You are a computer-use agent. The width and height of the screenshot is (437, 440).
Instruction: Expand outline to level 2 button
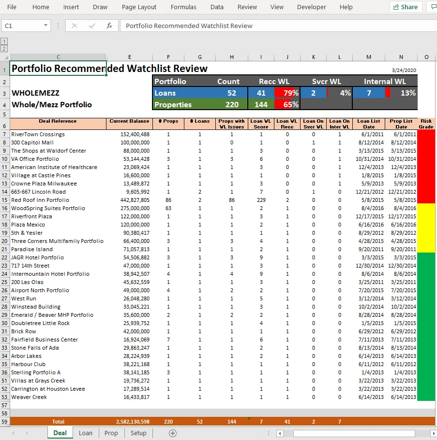tap(4, 49)
